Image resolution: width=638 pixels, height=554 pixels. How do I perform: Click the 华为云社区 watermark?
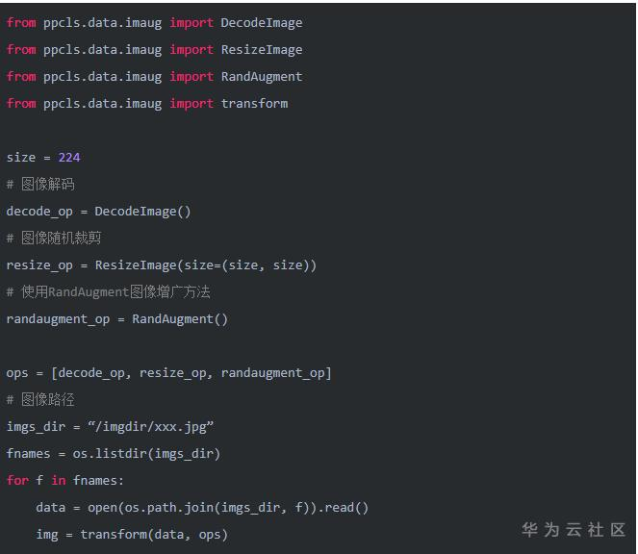(x=574, y=529)
